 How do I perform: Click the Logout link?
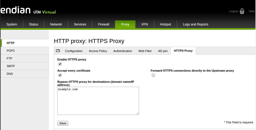234,11
